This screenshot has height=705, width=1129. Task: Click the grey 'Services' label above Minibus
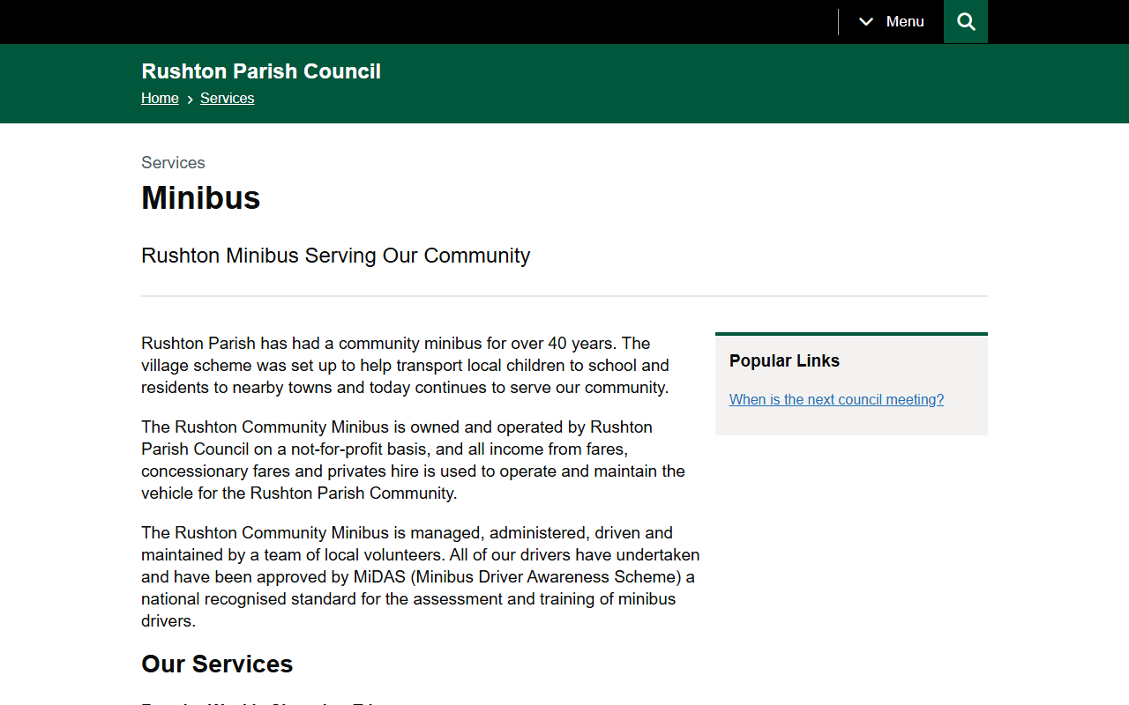tap(173, 163)
